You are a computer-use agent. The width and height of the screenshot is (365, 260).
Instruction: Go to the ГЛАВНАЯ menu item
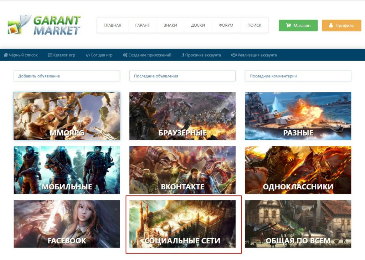click(112, 25)
